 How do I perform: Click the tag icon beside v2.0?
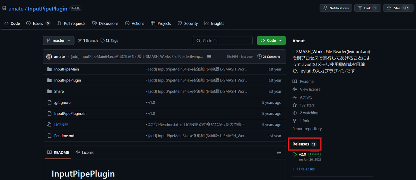pos(295,154)
